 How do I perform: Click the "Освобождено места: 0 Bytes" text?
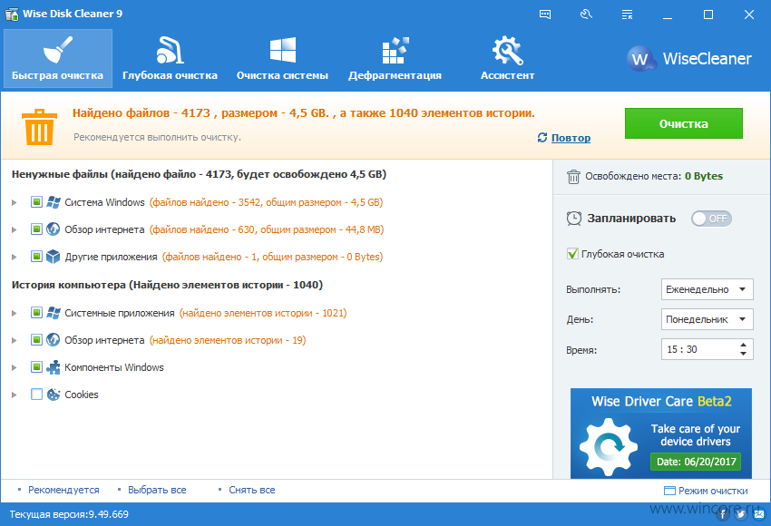point(654,177)
